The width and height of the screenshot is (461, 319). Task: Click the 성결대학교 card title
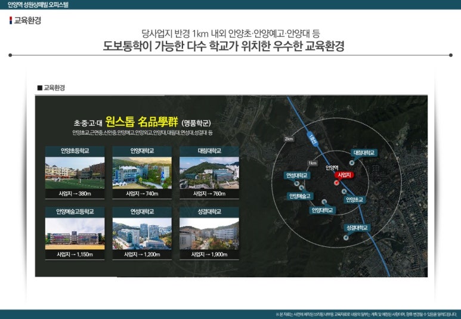click(209, 212)
